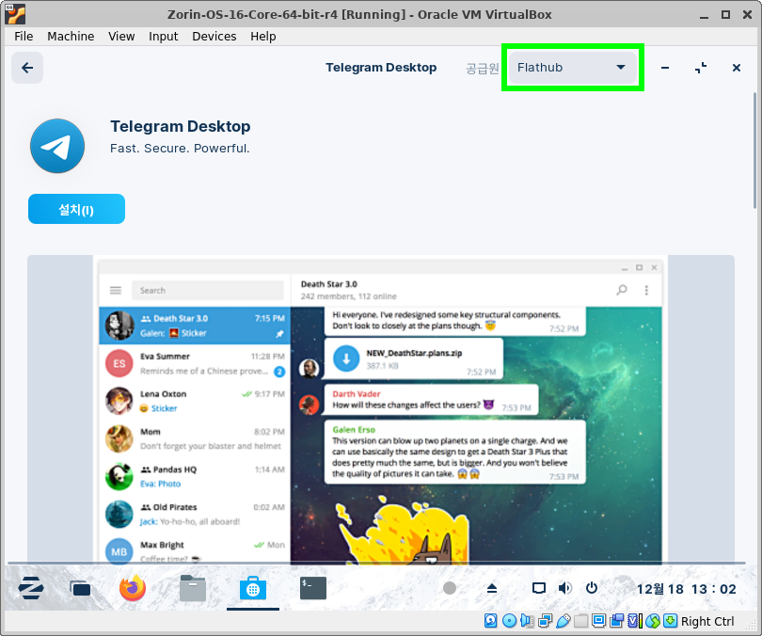Image resolution: width=762 pixels, height=636 pixels.
Task: Click the recording icon in VirtualBox status bar
Action: click(617, 620)
